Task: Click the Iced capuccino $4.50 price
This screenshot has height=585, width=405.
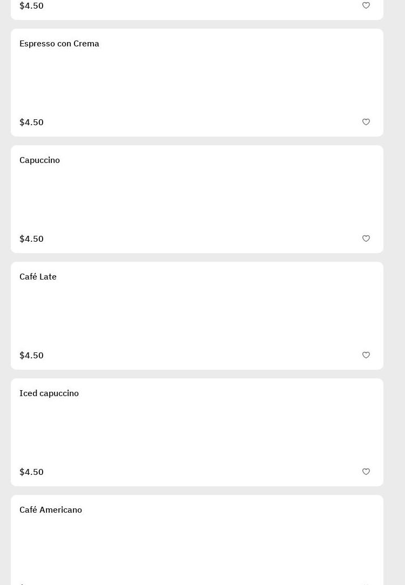Action: pos(31,472)
